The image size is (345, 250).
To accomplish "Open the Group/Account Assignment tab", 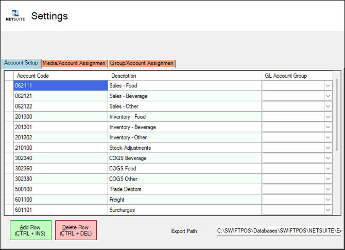I will [142, 63].
